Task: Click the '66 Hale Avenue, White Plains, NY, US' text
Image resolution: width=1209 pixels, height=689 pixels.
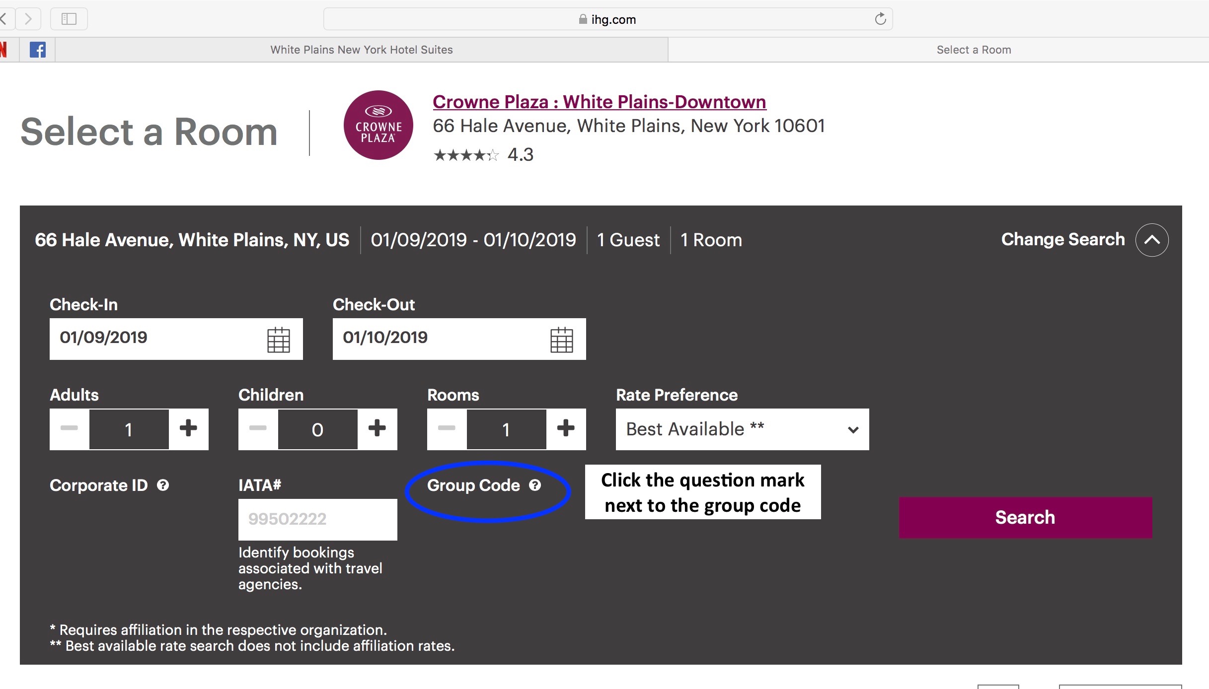Action: (x=192, y=240)
